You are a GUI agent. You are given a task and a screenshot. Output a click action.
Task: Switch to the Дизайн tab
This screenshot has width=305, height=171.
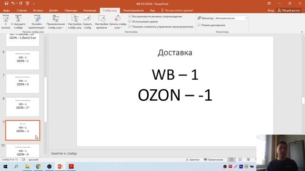coord(53,10)
